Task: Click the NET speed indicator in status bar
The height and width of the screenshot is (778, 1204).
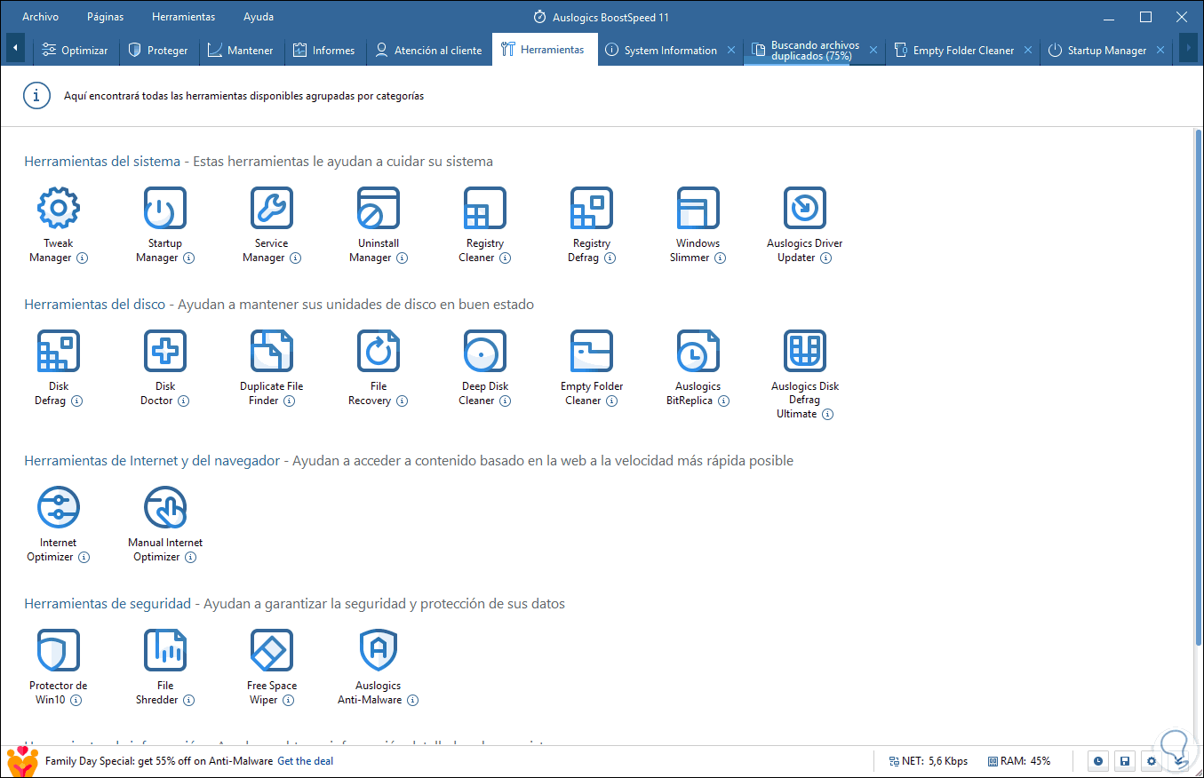Action: point(929,761)
